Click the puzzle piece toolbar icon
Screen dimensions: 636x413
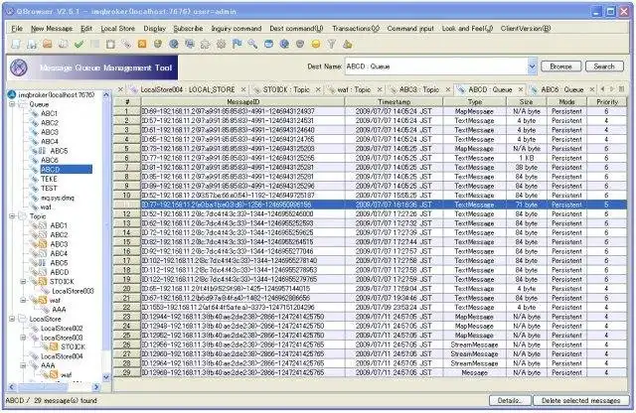point(205,44)
